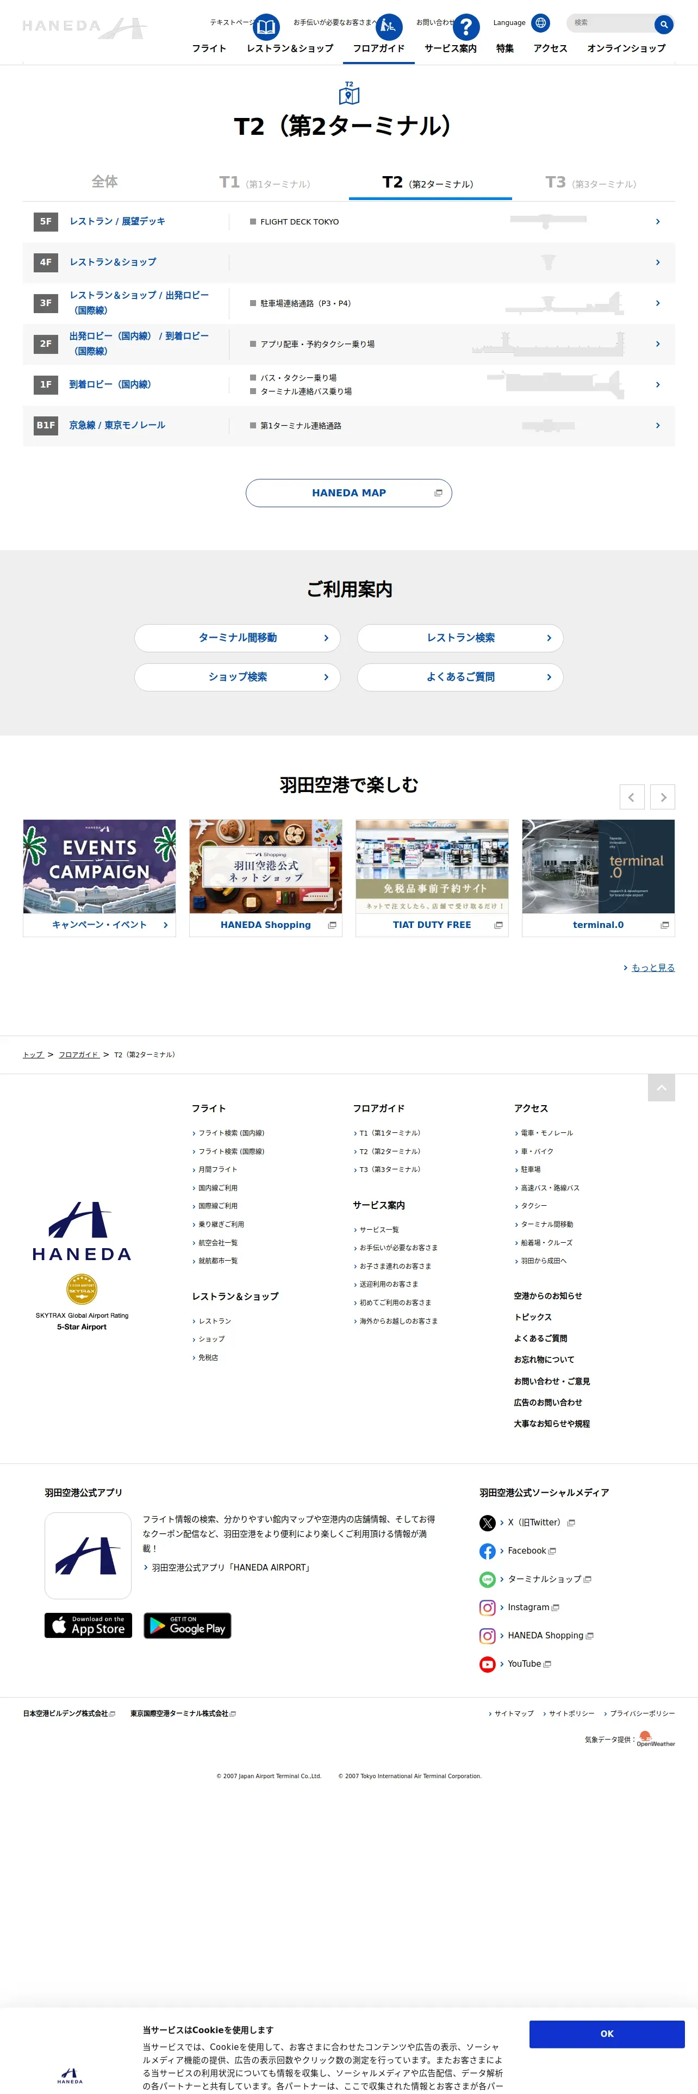This screenshot has height=2094, width=698.
Task: Open the EVENTS CAMPAIGN card
Action: click(99, 878)
